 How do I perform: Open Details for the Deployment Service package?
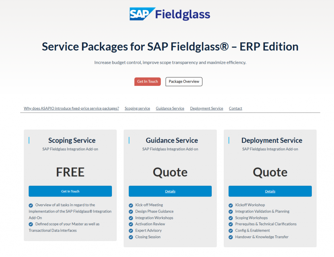pos(270,191)
